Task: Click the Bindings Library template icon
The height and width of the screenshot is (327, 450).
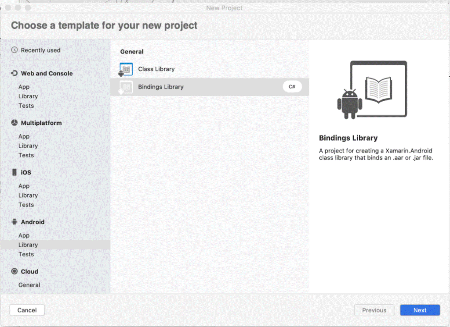Action: click(x=126, y=87)
